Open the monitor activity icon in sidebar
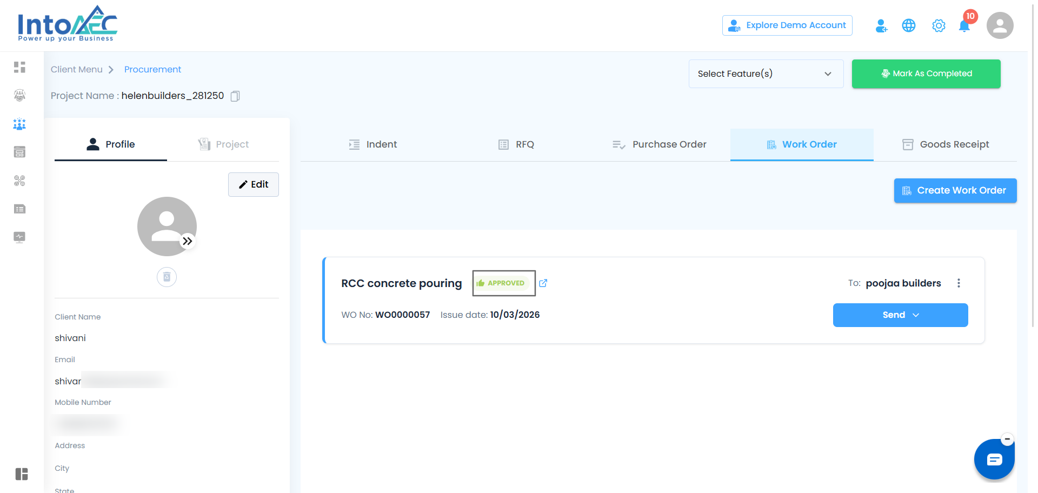 pos(20,237)
